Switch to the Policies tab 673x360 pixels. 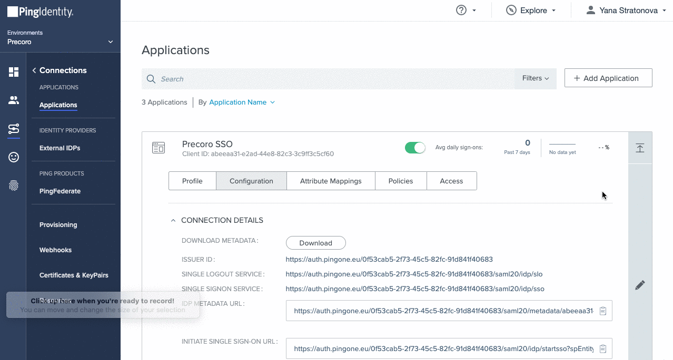point(401,181)
